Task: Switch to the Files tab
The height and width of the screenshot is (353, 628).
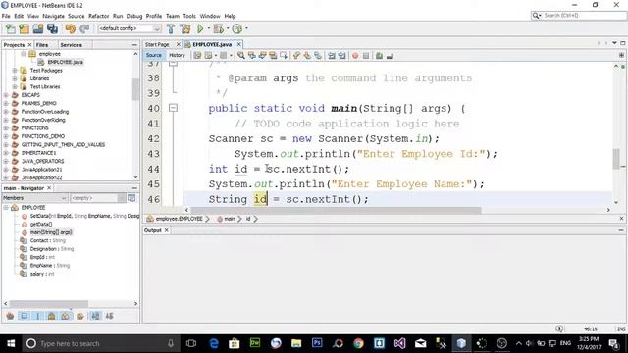Action: tap(42, 45)
